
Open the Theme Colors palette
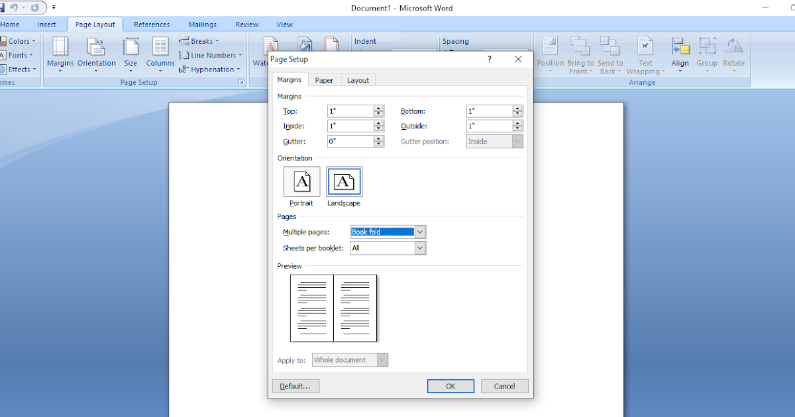click(x=19, y=40)
